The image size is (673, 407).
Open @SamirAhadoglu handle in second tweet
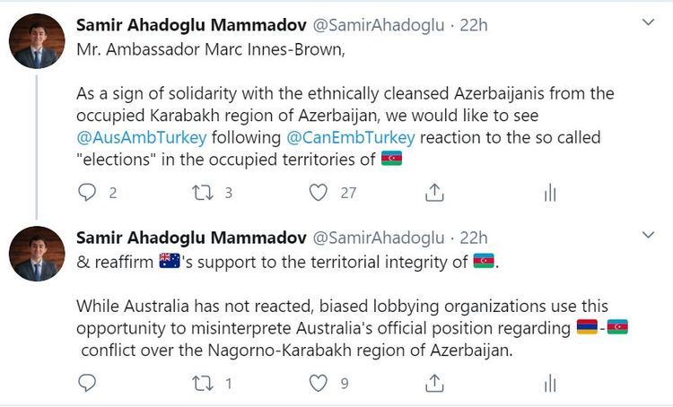[378, 238]
